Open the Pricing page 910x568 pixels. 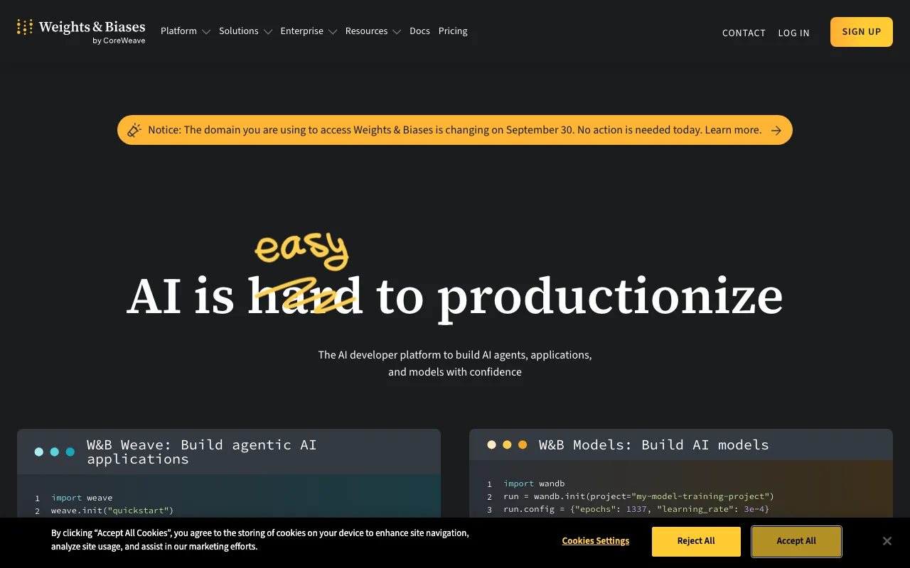point(453,31)
